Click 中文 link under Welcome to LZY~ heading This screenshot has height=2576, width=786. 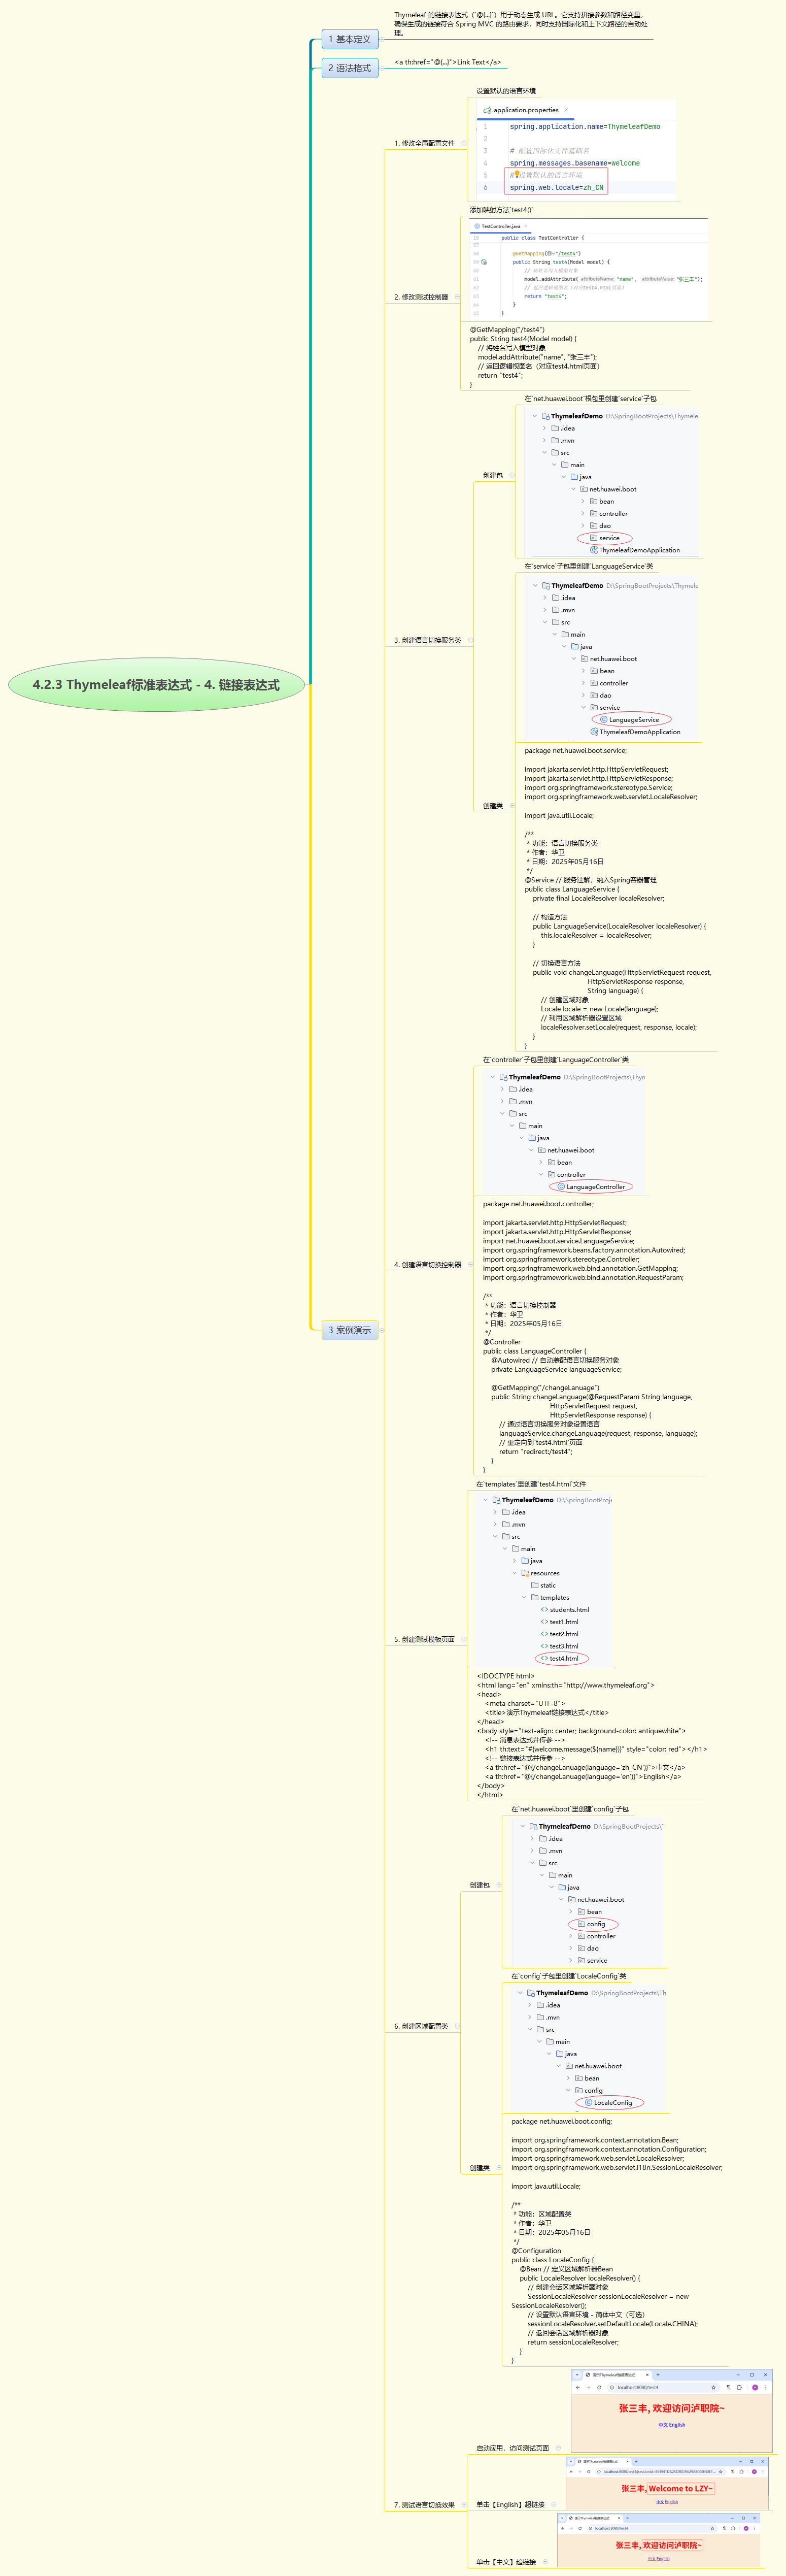coord(660,2502)
